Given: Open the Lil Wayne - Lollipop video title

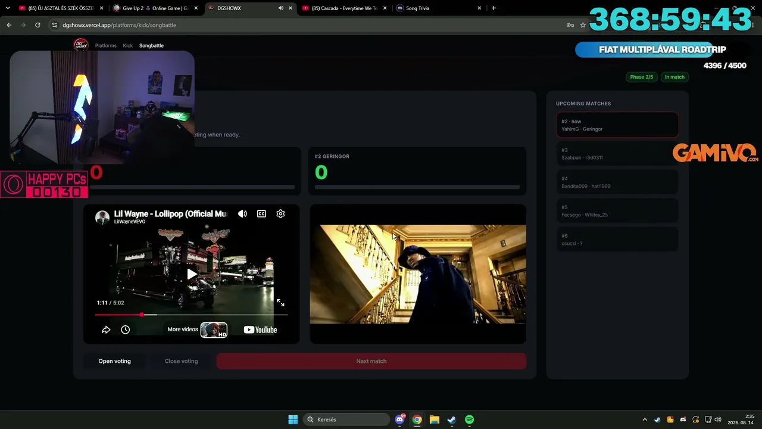Looking at the screenshot, I should tap(170, 214).
